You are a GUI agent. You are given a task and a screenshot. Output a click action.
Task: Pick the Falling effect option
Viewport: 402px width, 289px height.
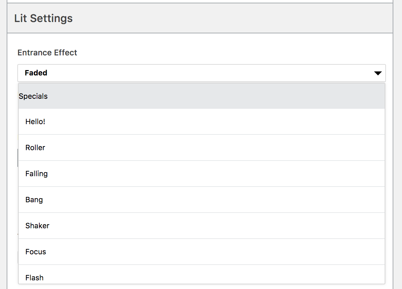pyautogui.click(x=202, y=174)
